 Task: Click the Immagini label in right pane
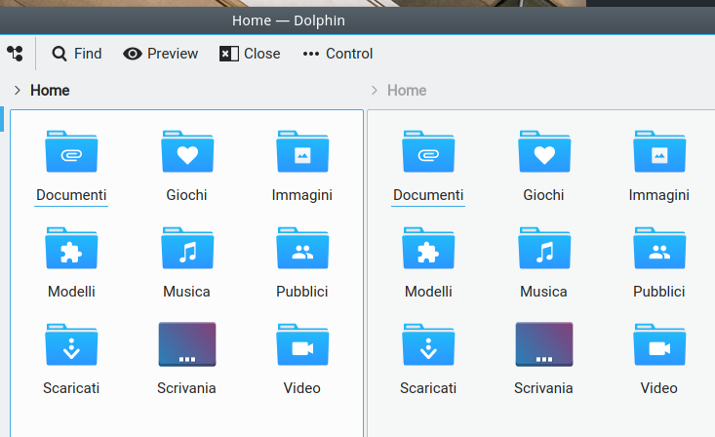[659, 195]
